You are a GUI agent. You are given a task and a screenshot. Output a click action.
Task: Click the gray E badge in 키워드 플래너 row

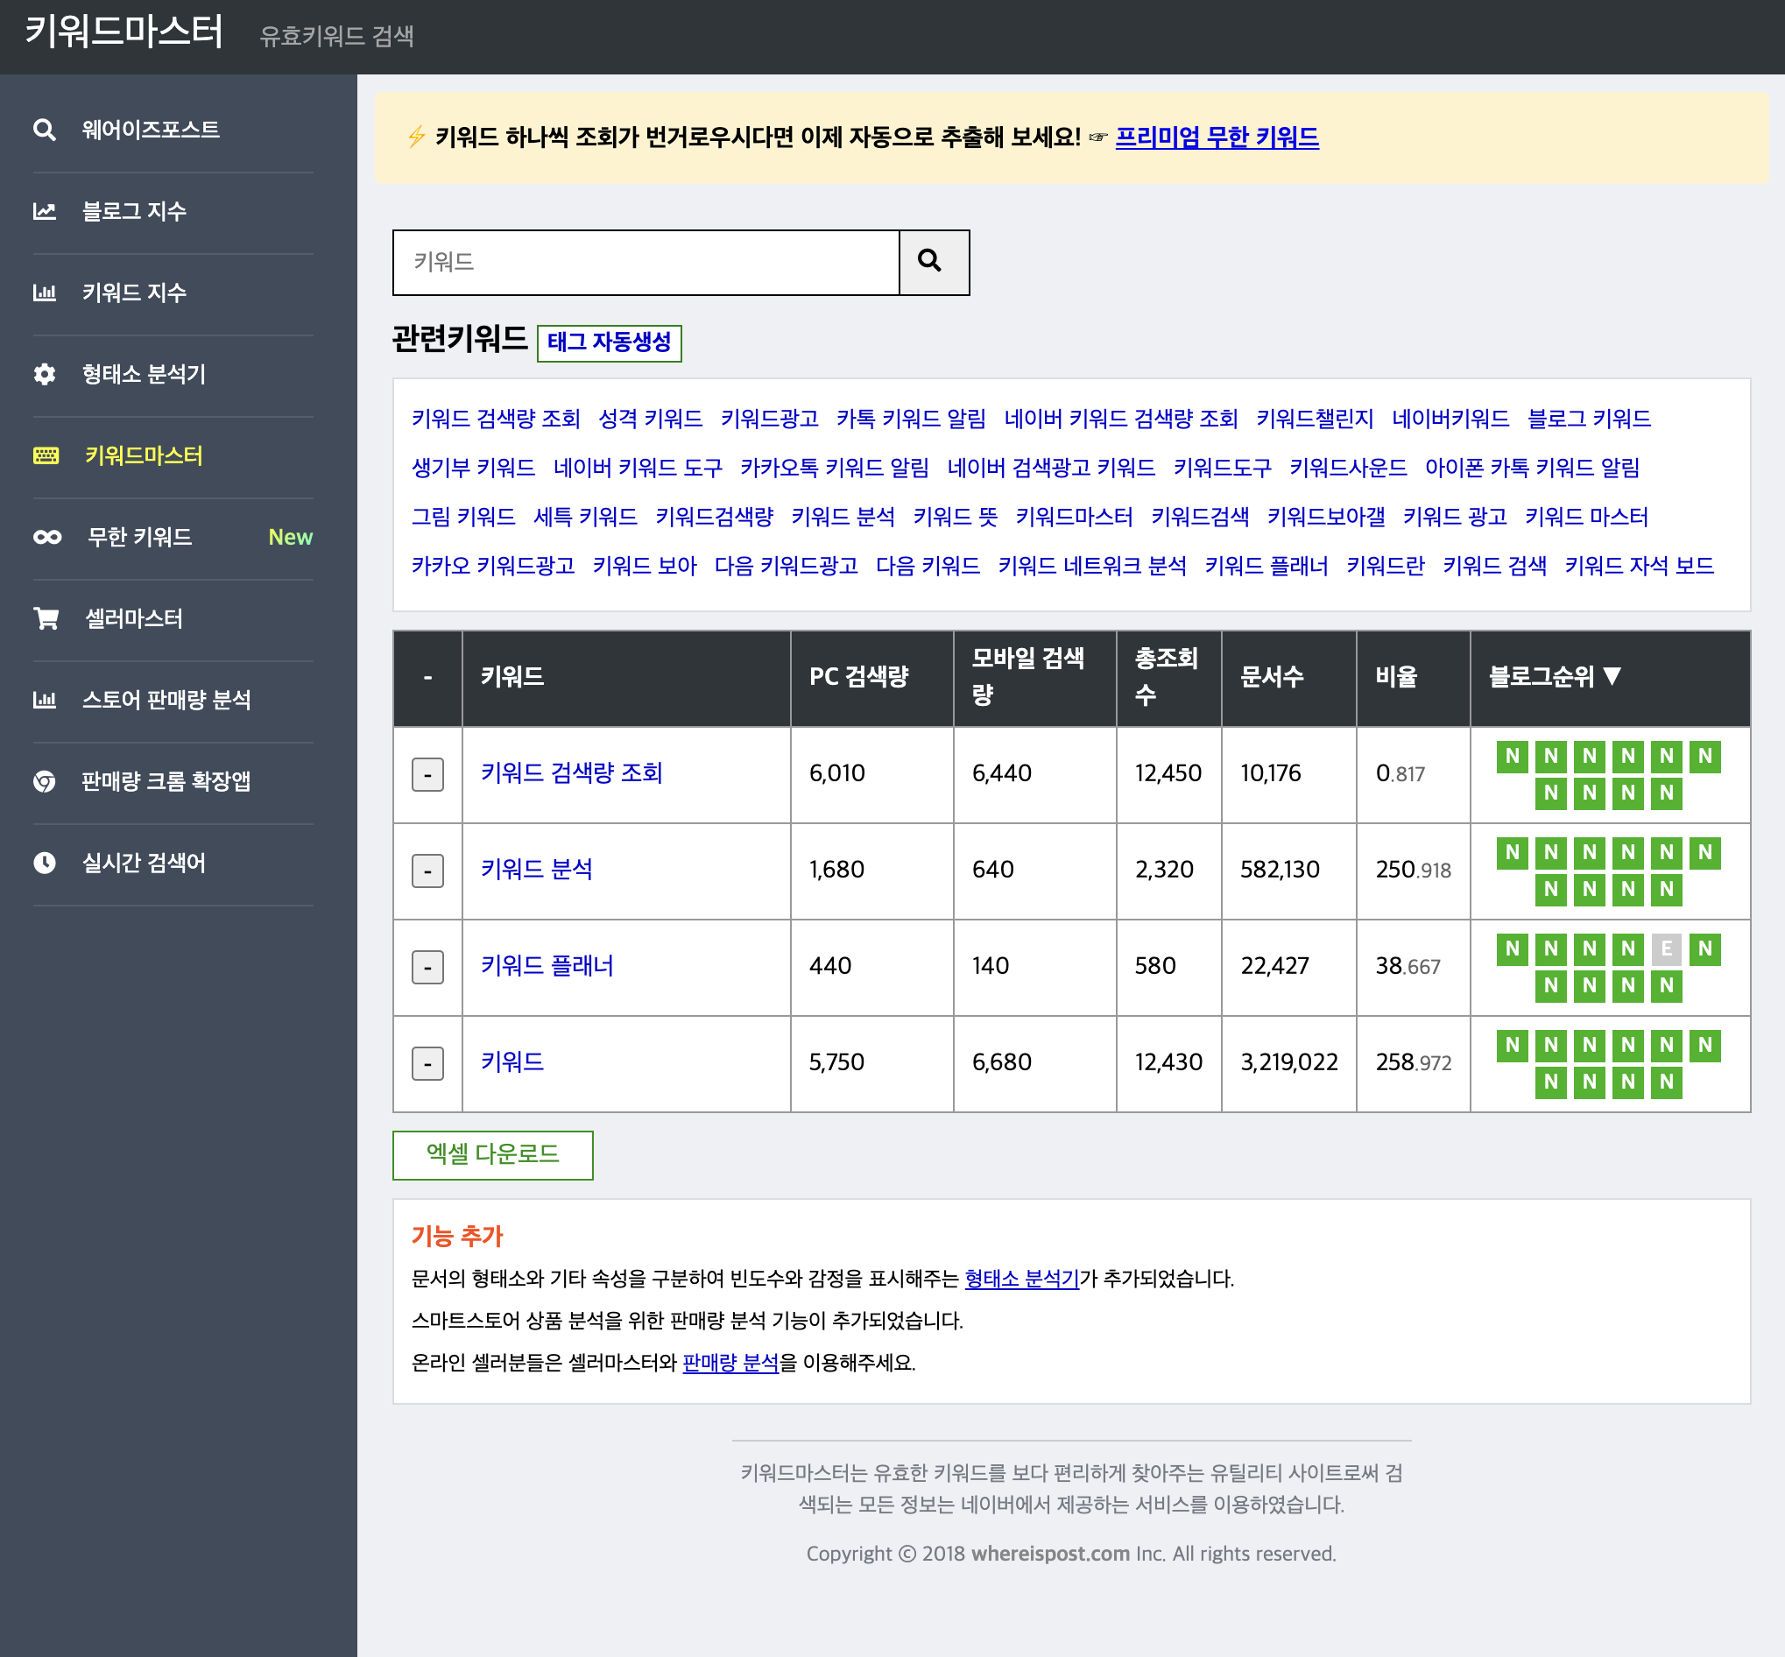(x=1666, y=948)
